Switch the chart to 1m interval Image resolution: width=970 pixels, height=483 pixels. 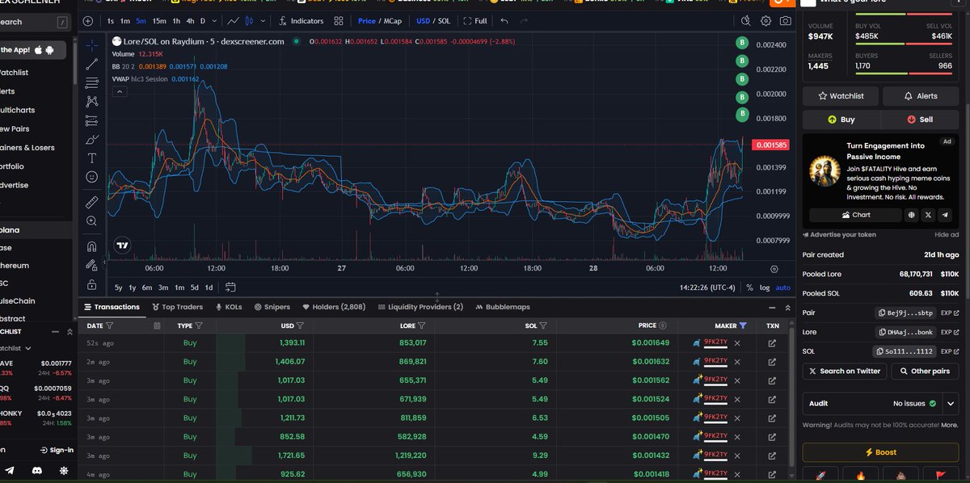pos(124,21)
